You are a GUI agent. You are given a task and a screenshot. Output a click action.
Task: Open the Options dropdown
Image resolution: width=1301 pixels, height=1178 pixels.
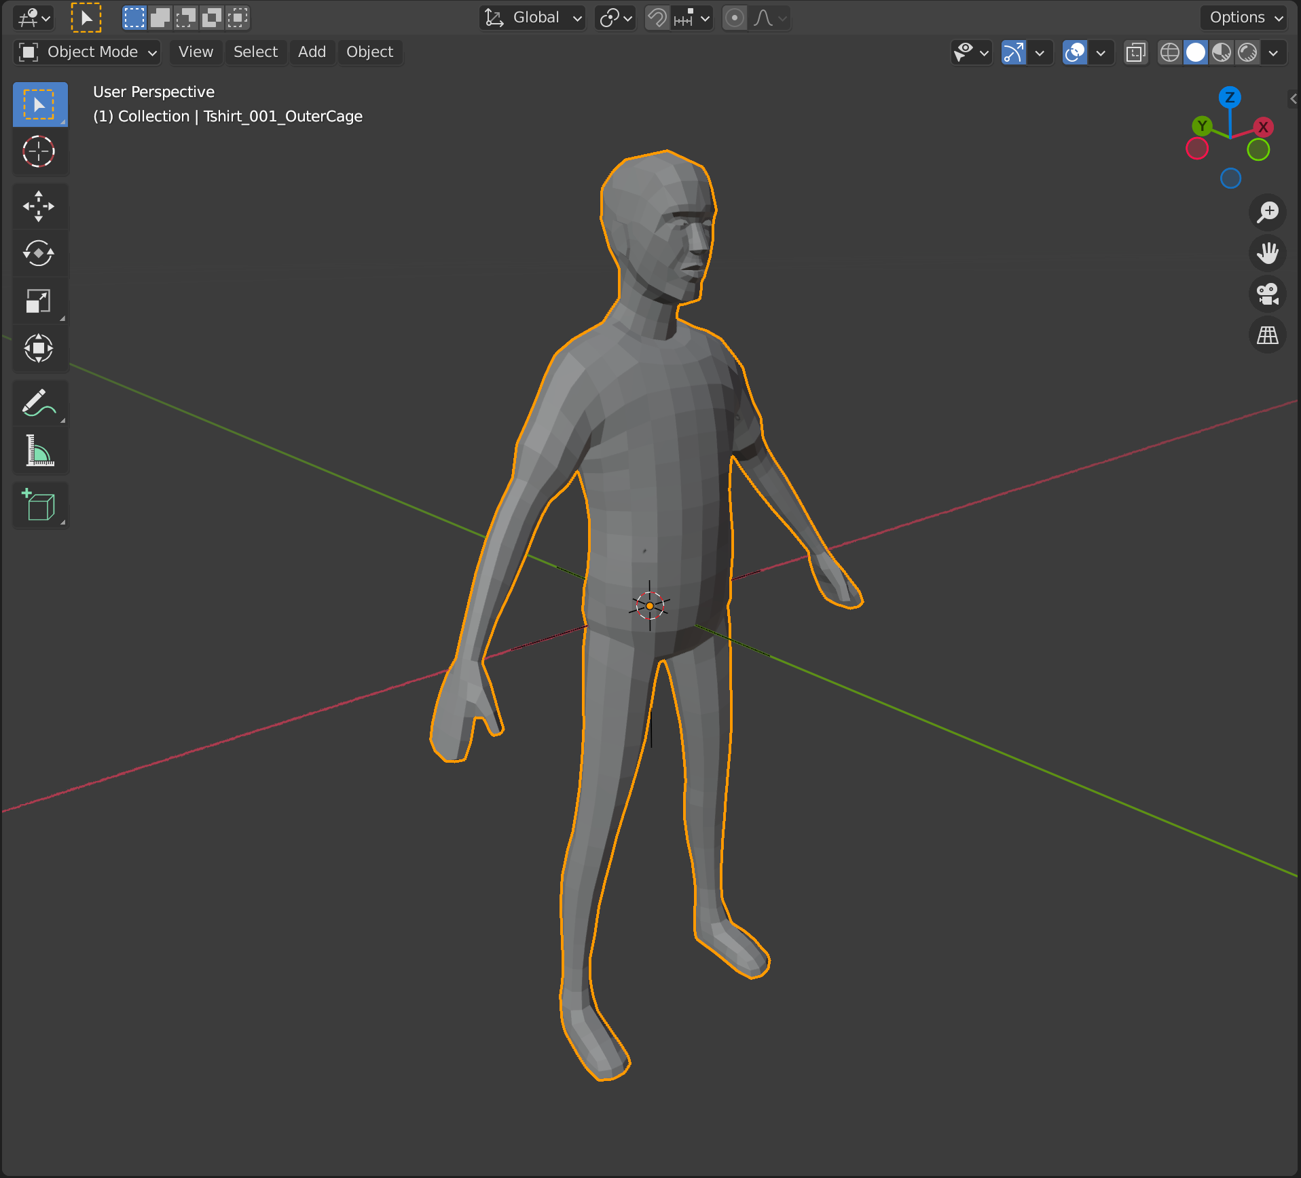1245,18
